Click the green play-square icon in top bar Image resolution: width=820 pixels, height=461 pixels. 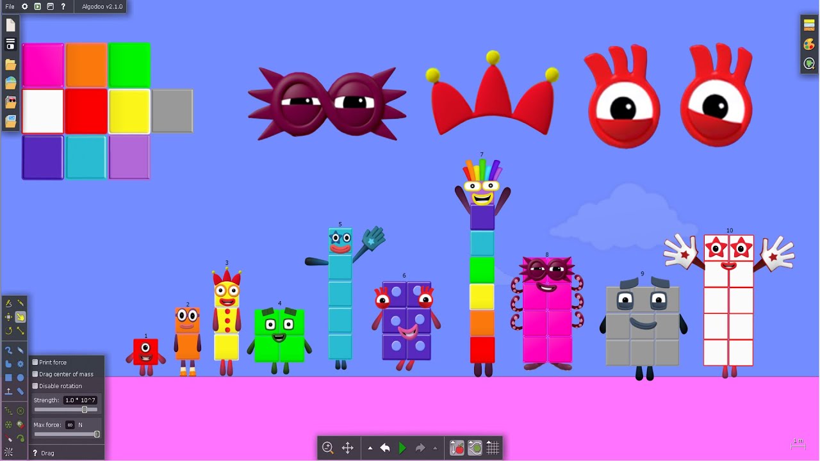[x=38, y=6]
